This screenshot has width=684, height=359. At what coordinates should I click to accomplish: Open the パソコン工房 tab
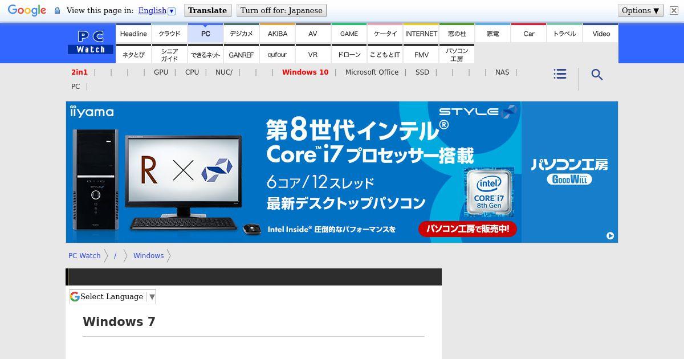tap(457, 54)
